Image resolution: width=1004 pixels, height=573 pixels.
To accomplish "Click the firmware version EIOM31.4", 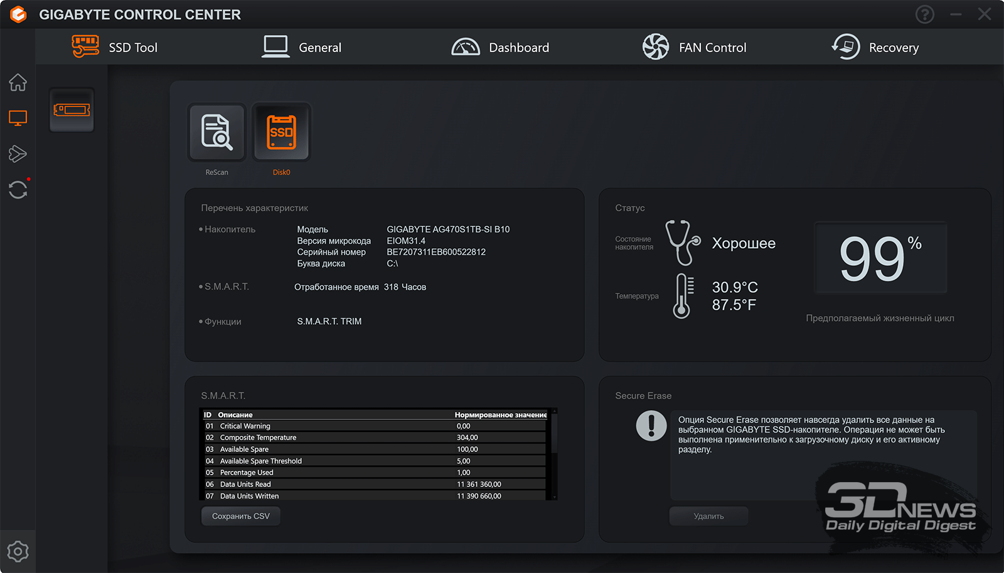I will (406, 241).
